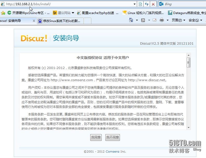Switch to the 修改linux系统下的lo tab

click(60, 21)
